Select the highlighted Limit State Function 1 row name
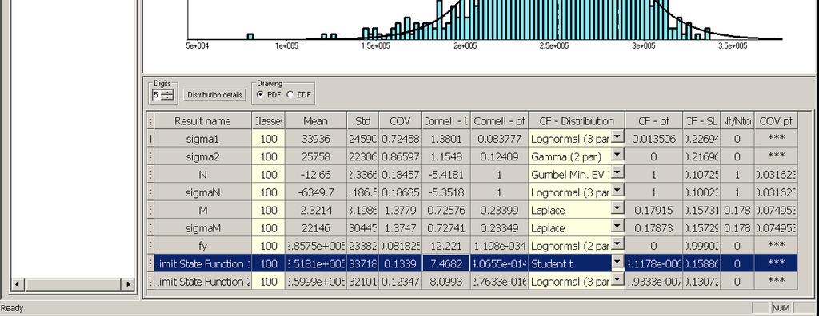 202,263
